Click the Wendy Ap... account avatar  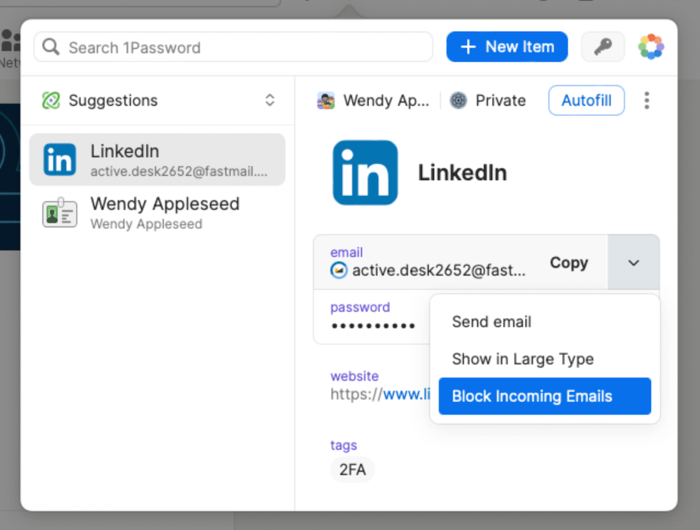coord(326,101)
